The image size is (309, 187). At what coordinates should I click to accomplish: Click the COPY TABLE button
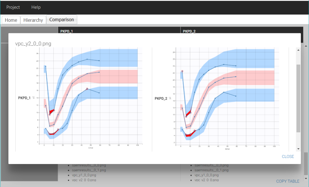pos(288,181)
